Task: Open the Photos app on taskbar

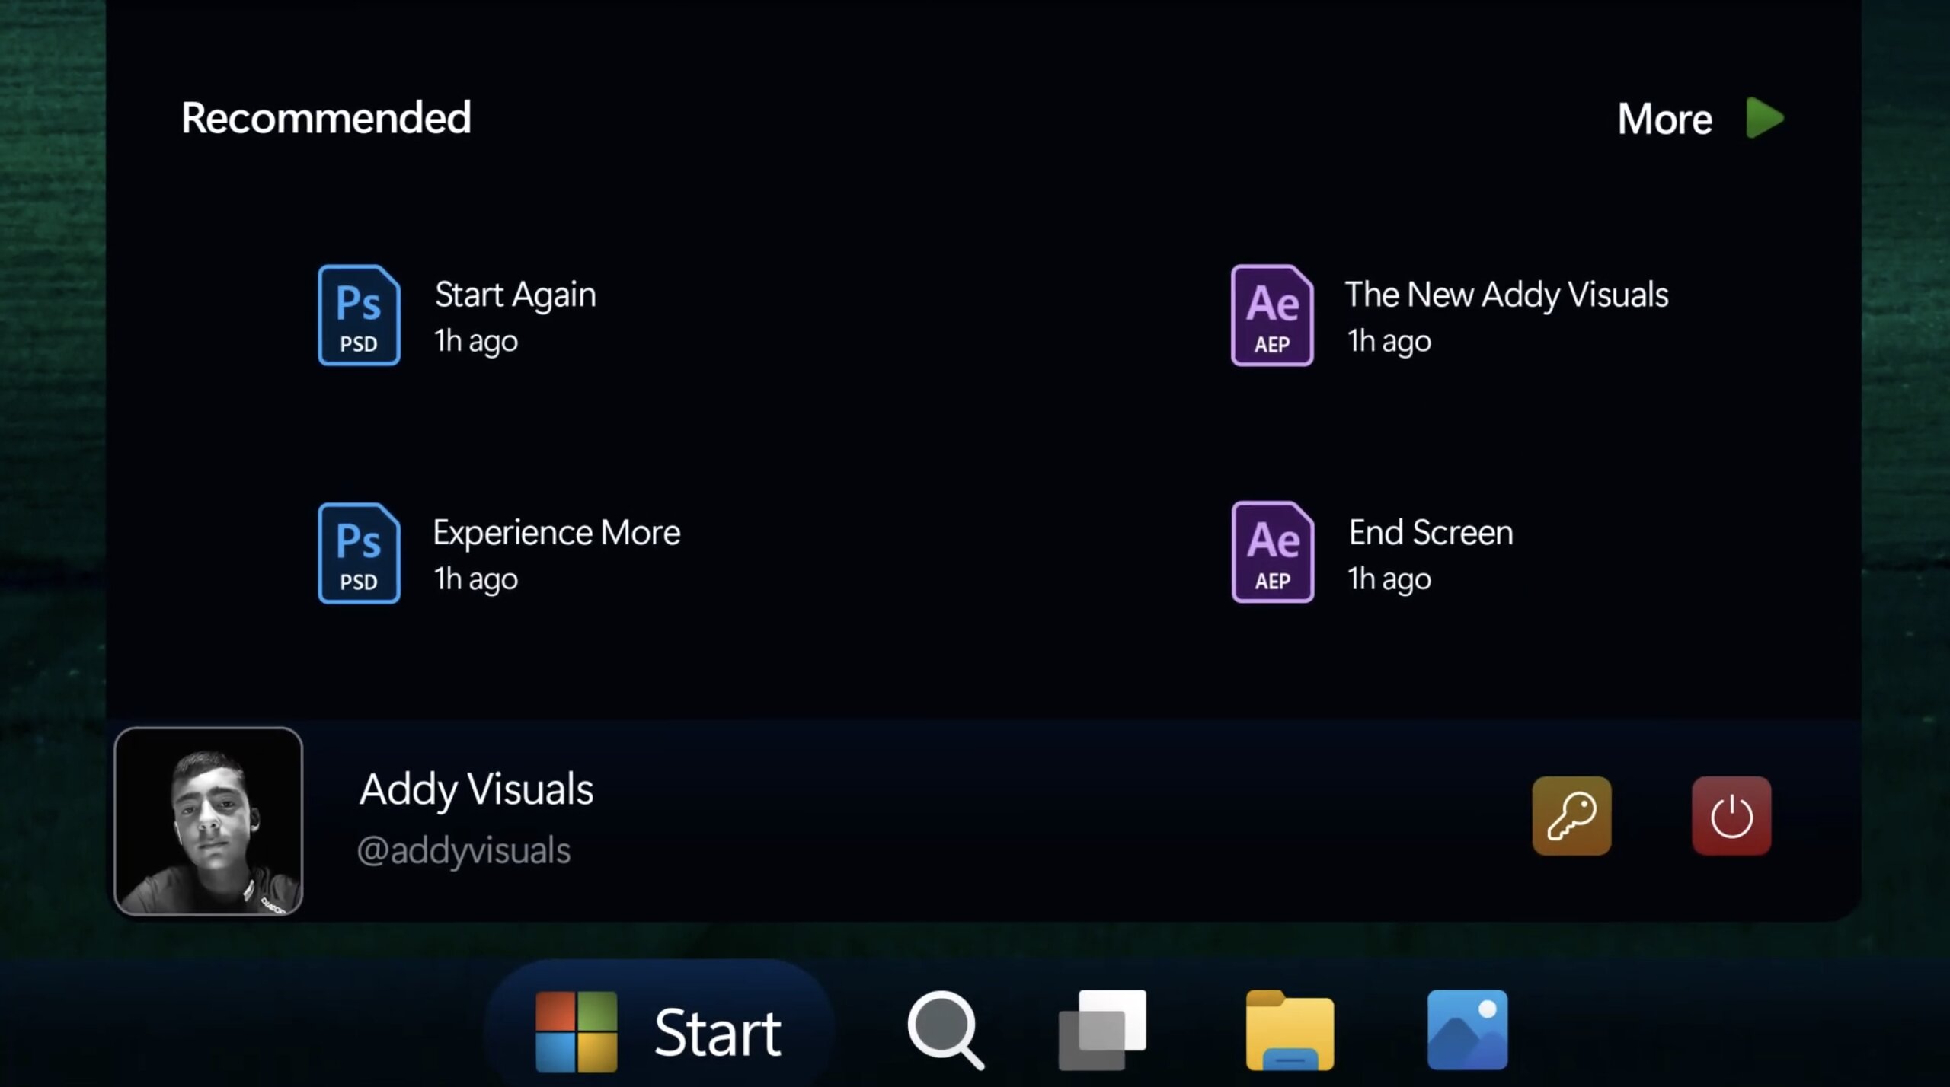Action: click(x=1467, y=1030)
